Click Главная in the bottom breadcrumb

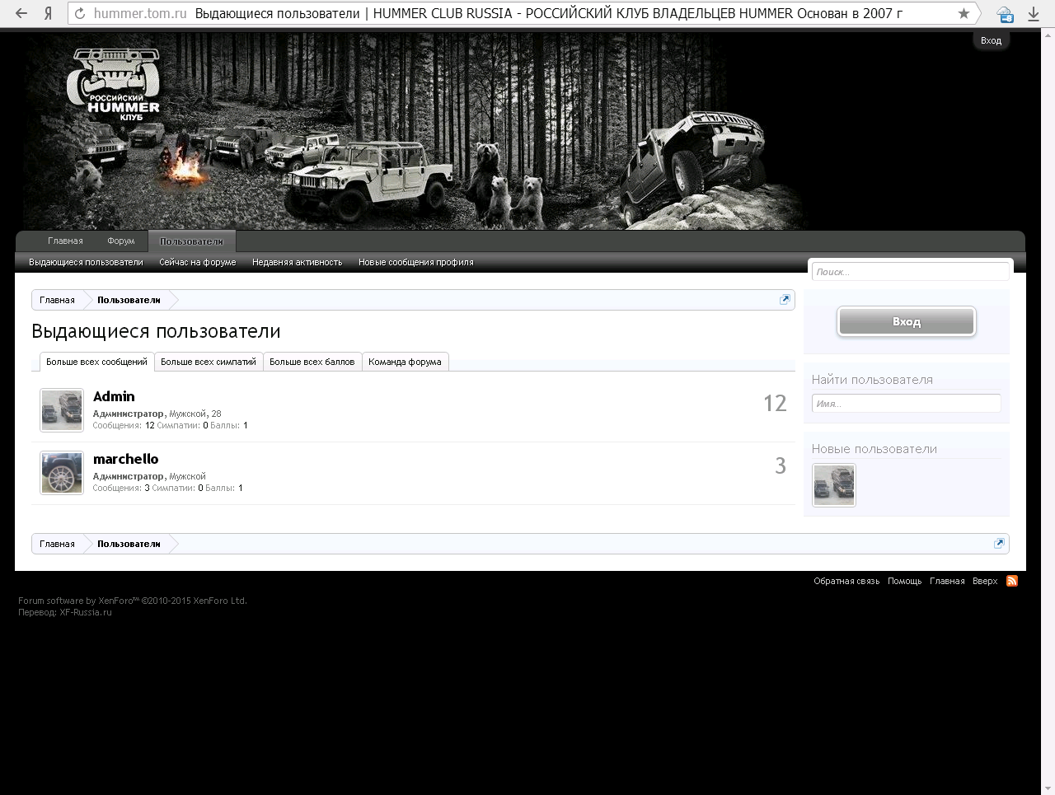pos(57,544)
